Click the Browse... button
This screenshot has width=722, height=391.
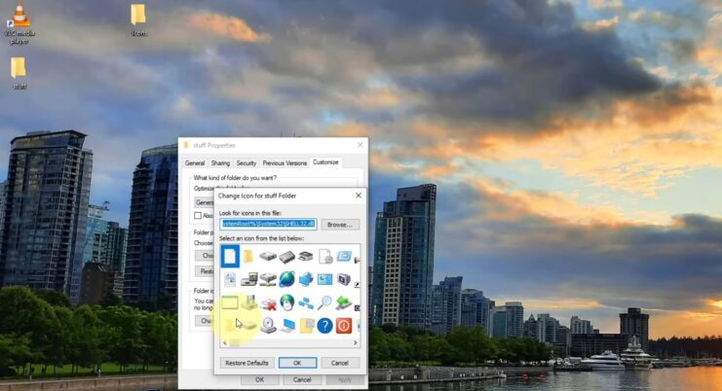(340, 225)
